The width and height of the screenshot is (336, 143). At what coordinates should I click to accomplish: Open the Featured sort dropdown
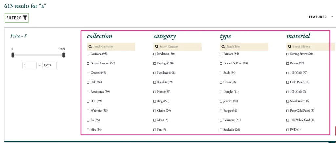(x=318, y=17)
